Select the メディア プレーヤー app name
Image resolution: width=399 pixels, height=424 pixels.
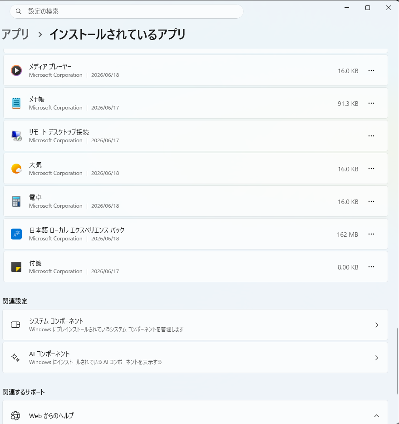click(50, 66)
